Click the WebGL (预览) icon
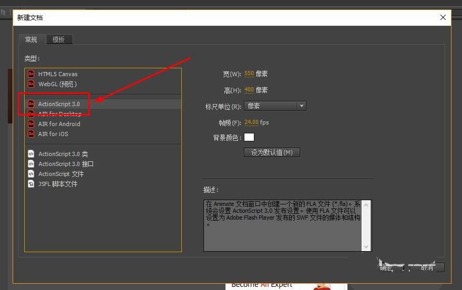This screenshot has width=462, height=290. click(31, 84)
